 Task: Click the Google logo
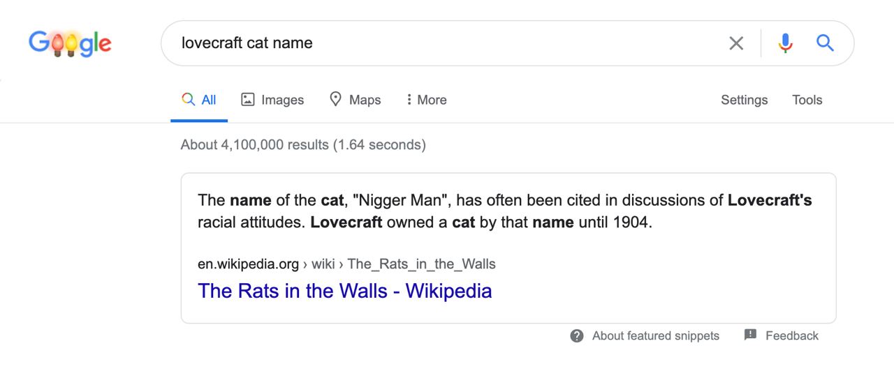(70, 43)
